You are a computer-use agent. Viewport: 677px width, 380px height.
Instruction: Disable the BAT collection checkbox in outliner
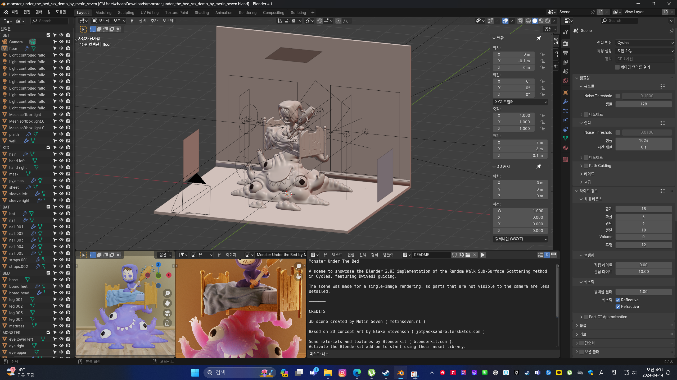(48, 207)
